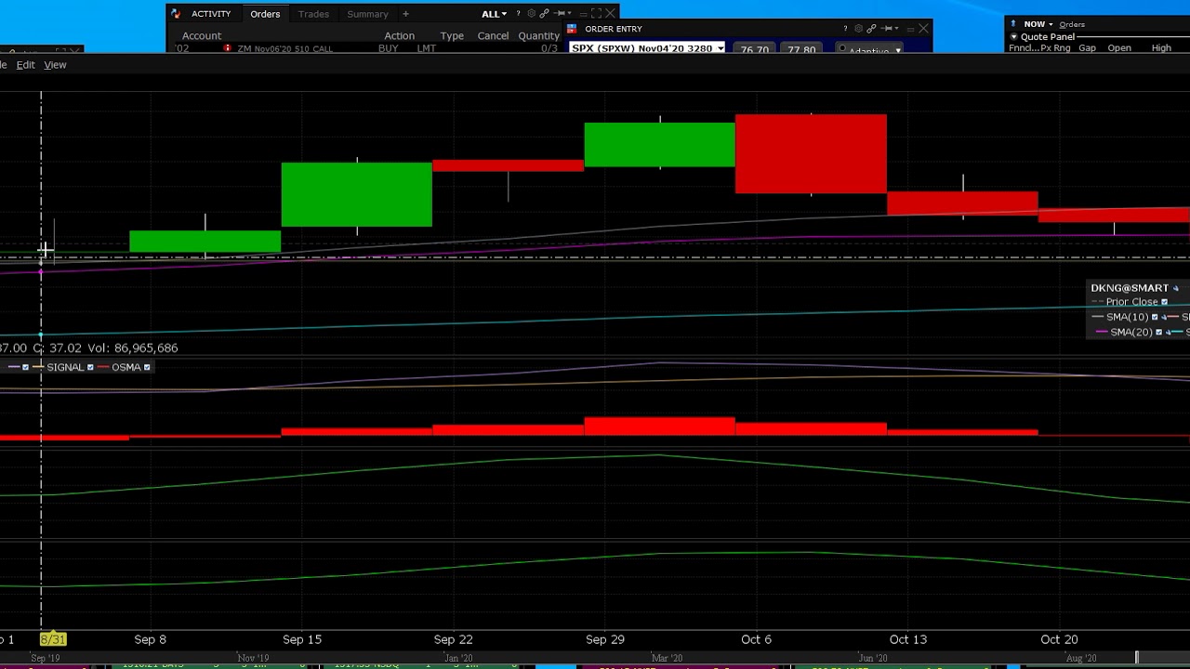
Task: Click the pin icon in the Activity panel
Action: click(559, 14)
